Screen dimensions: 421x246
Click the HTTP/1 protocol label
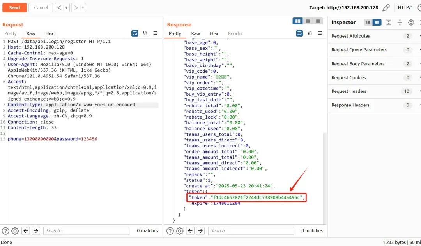coord(405,7)
